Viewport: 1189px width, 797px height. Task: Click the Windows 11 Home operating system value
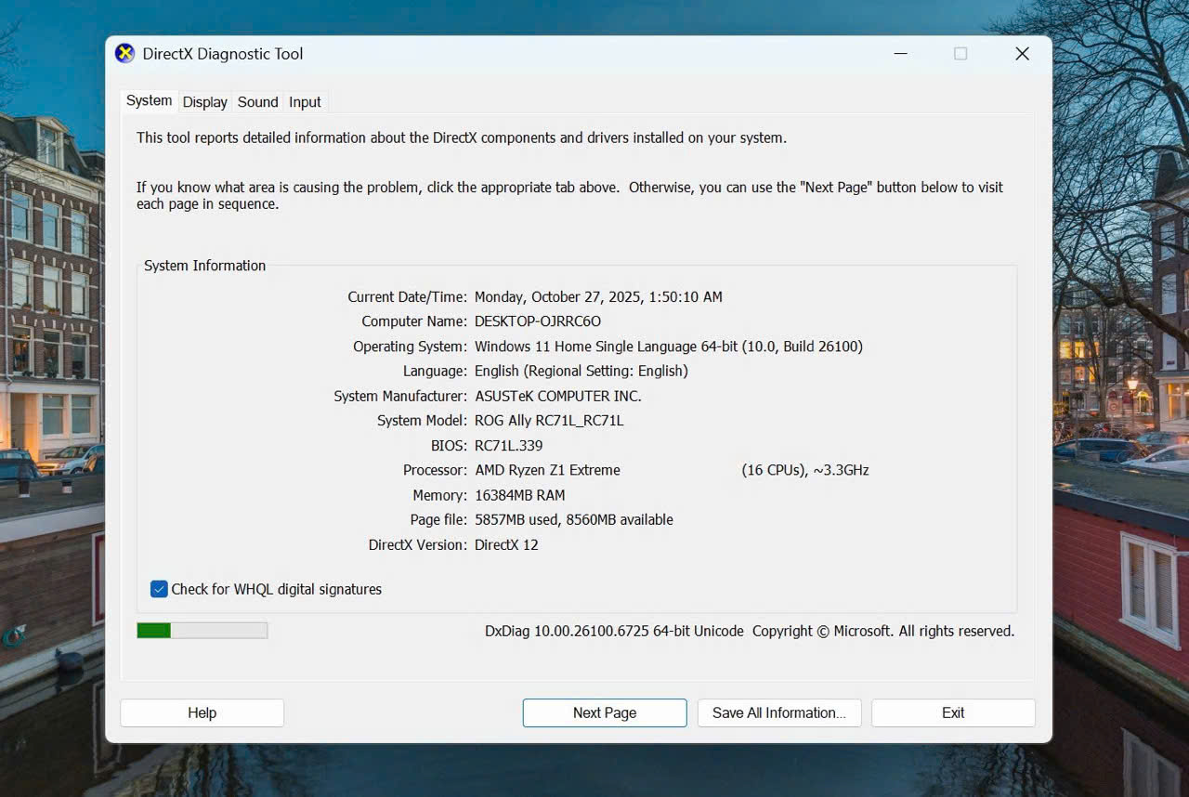click(x=668, y=346)
